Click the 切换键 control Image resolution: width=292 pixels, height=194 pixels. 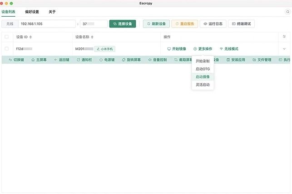coord(16,60)
